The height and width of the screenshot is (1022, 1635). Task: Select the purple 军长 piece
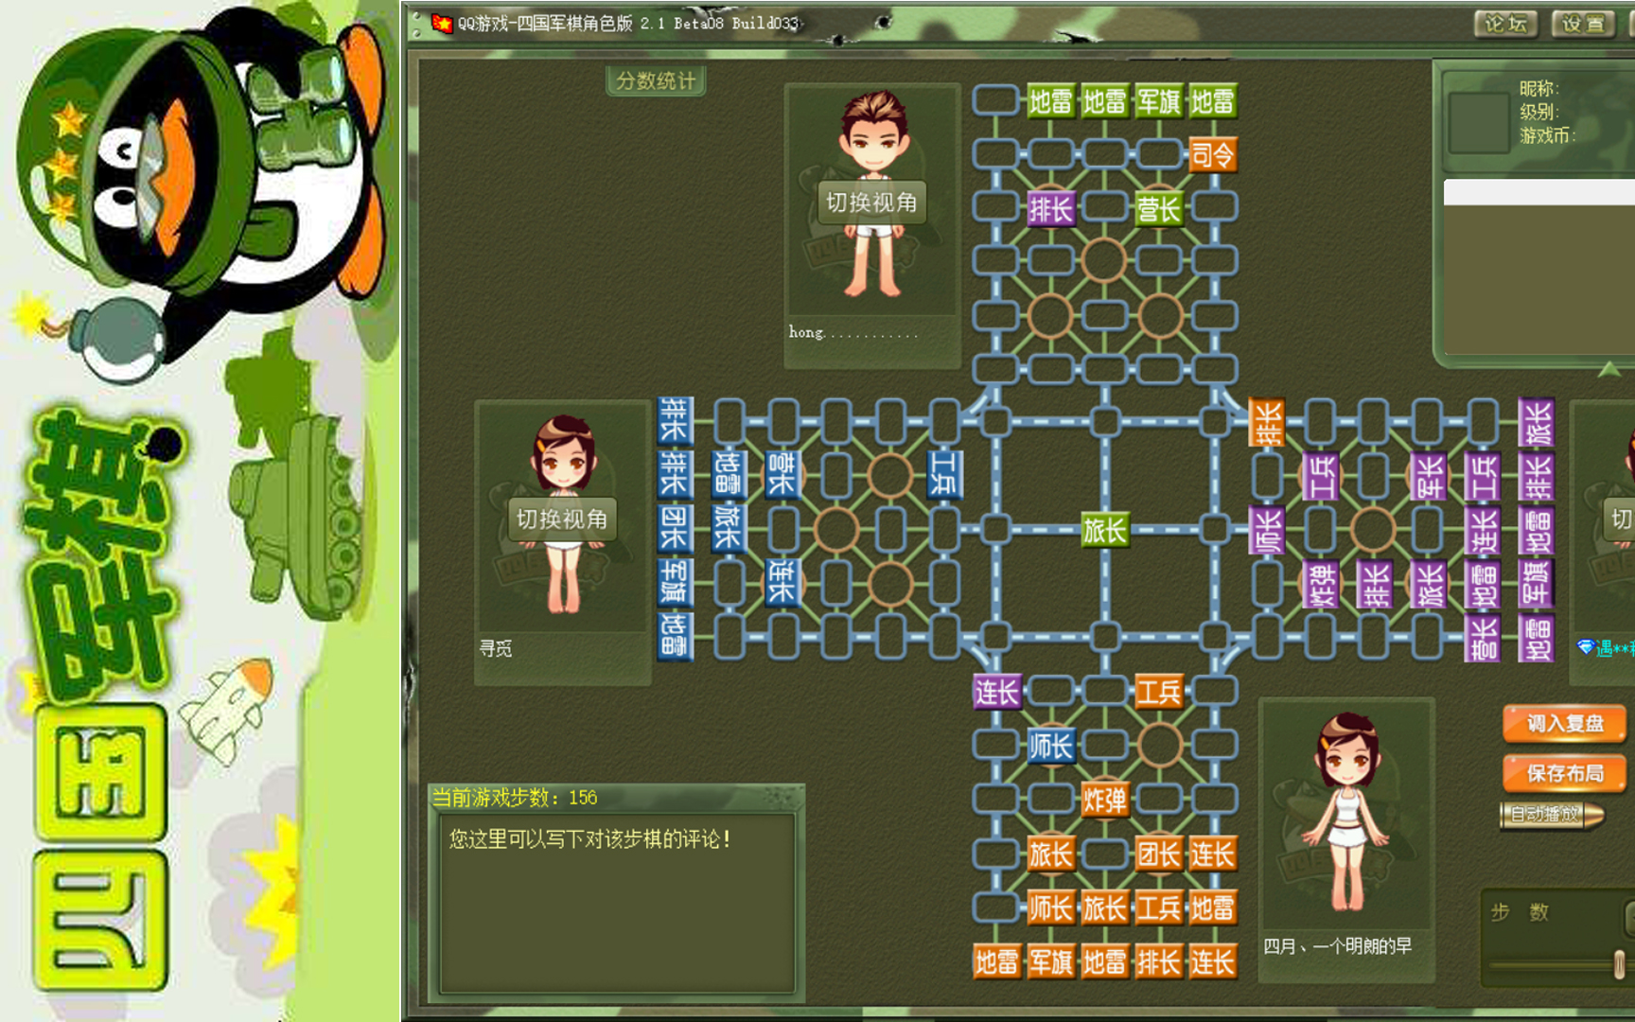point(1429,476)
